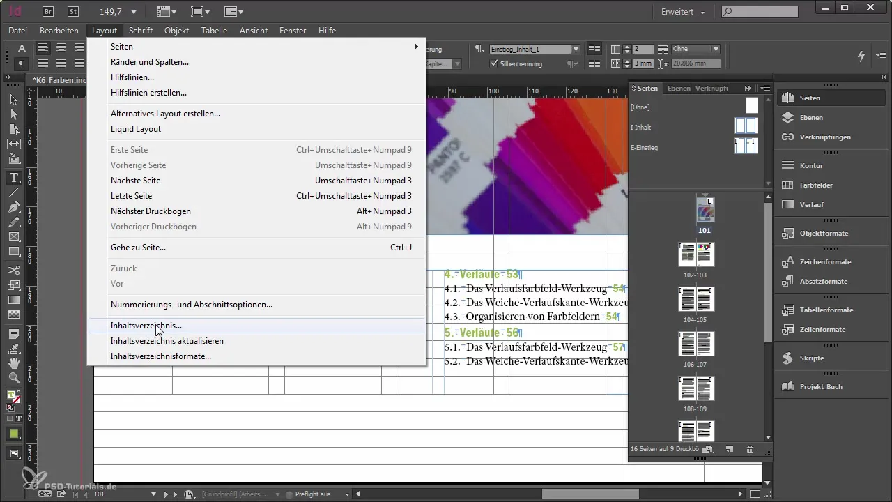Open the span columns Ohne dropdown
Image resolution: width=892 pixels, height=502 pixels.
[716, 49]
